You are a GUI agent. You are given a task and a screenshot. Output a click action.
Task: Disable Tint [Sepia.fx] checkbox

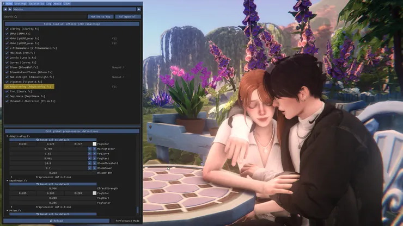[x=7, y=91]
